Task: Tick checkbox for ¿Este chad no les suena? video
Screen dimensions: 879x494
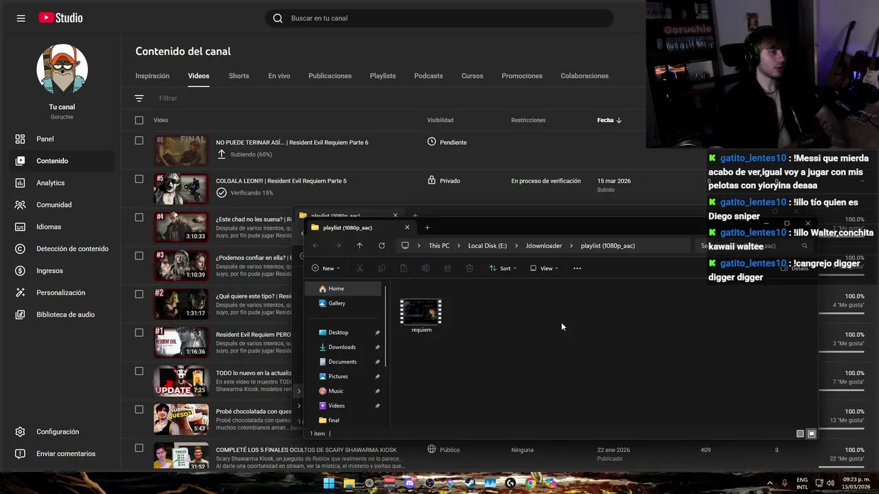Action: pos(139,217)
